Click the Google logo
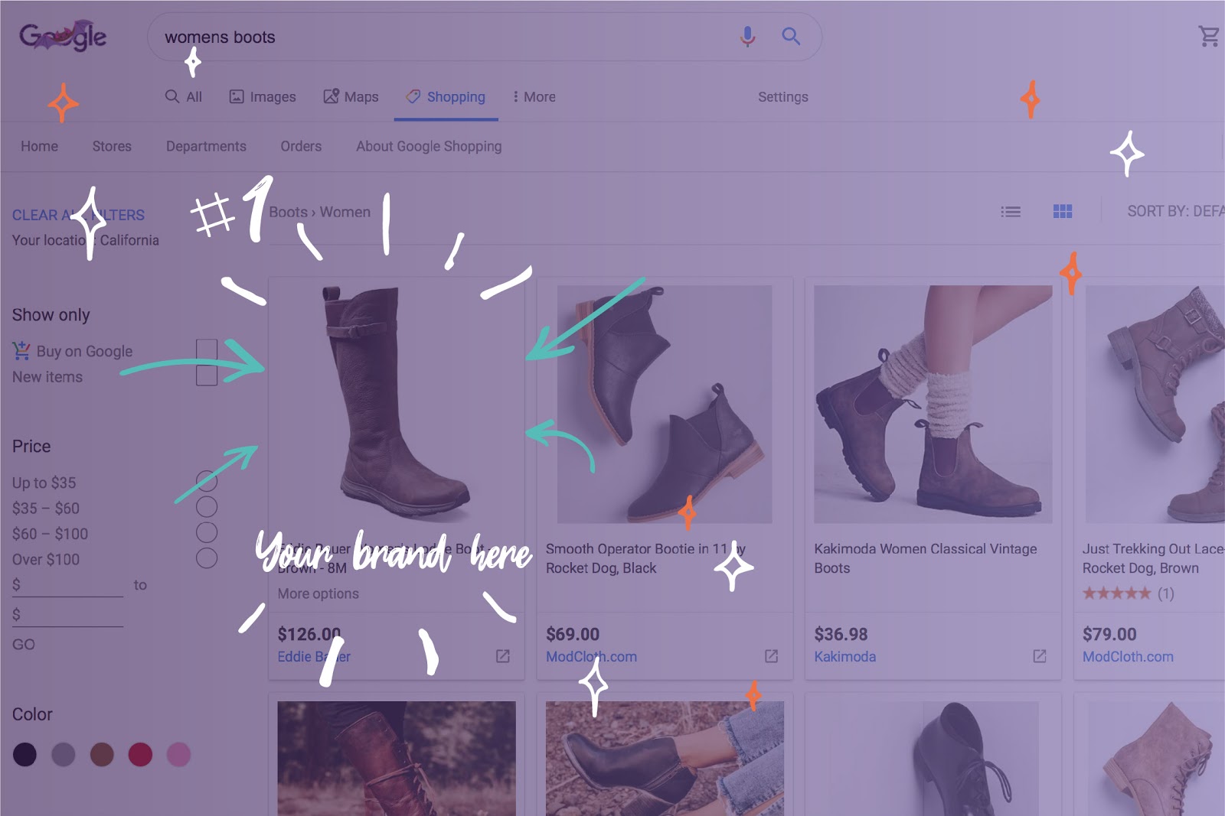Image resolution: width=1225 pixels, height=816 pixels. 64,34
